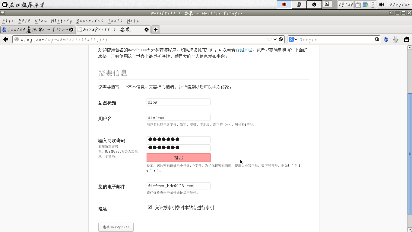
Task: Go to the home page icon
Action: 406,39
